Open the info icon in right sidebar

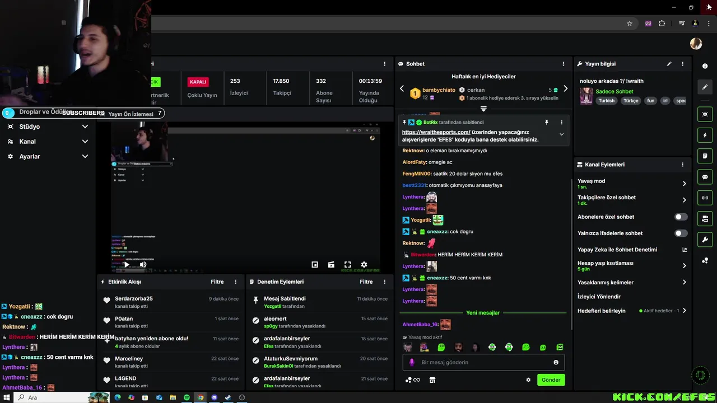tap(705, 66)
